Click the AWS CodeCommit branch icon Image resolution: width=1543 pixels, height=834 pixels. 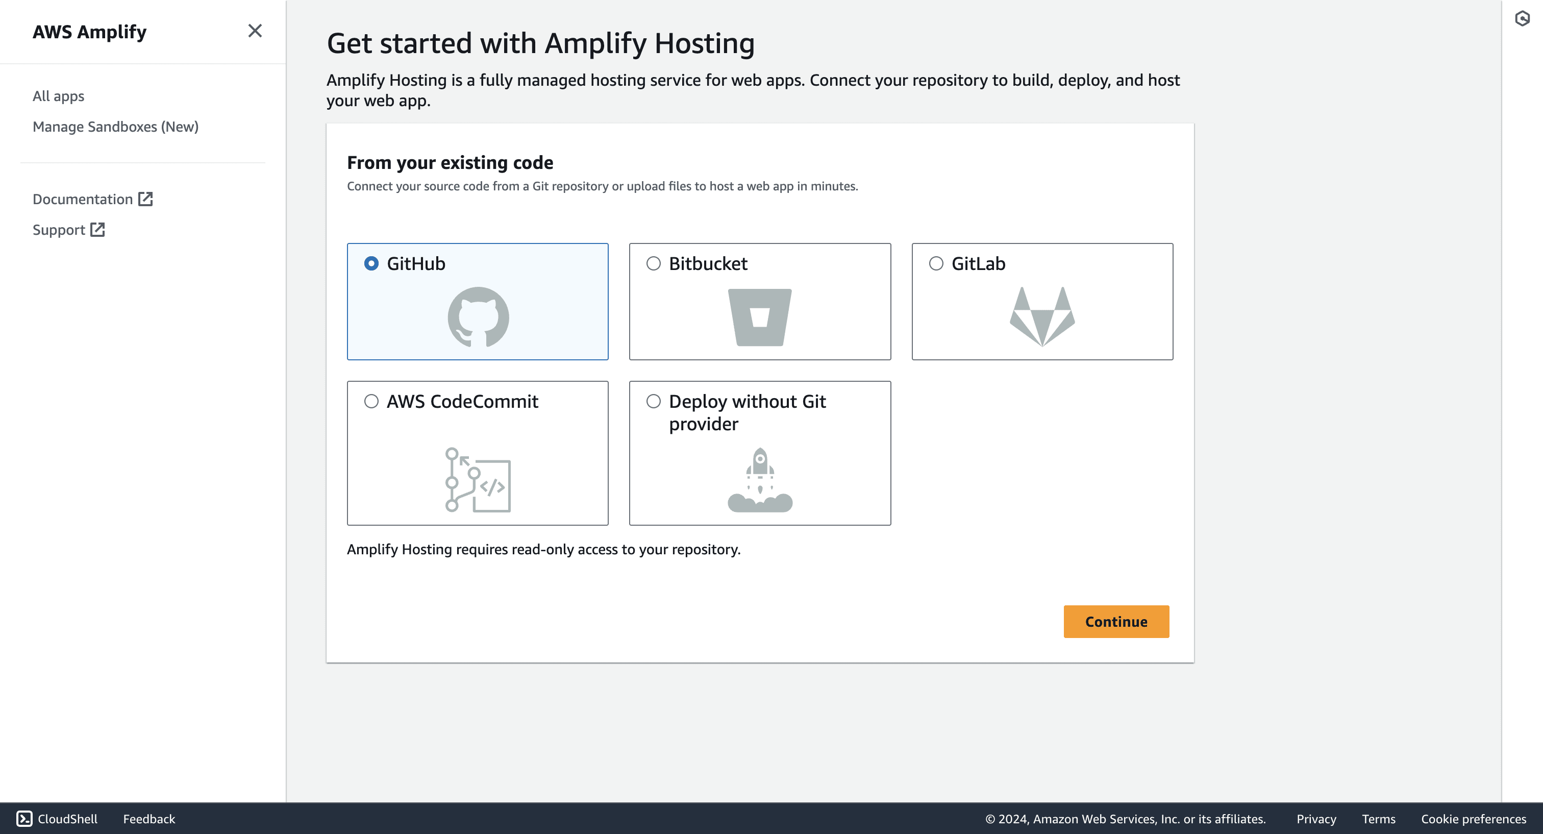(x=478, y=480)
